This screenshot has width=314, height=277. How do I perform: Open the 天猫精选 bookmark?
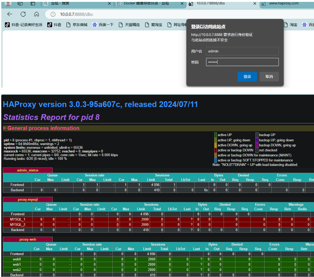[129, 25]
